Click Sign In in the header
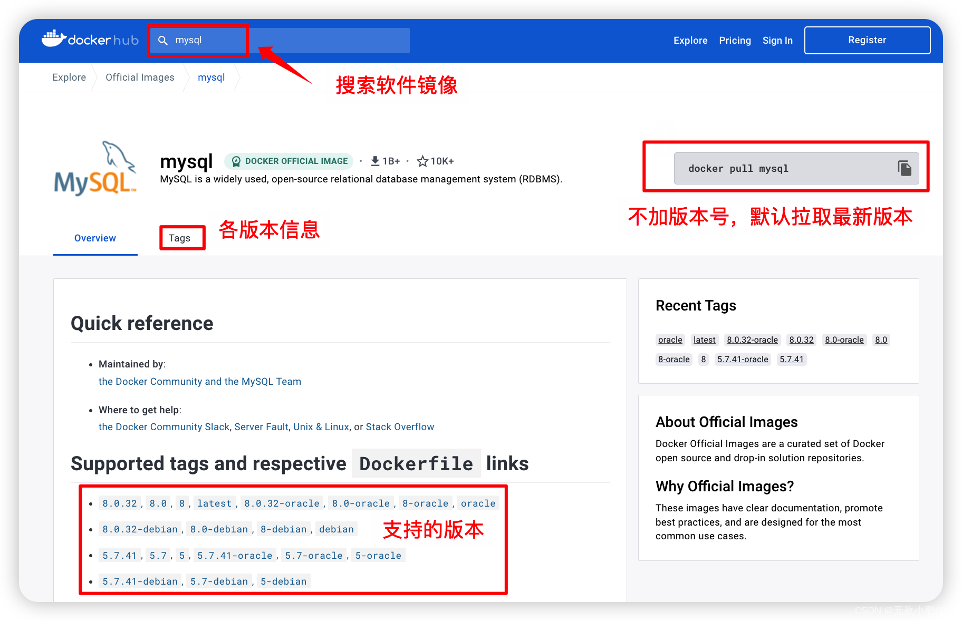This screenshot has height=621, width=962. pos(777,41)
